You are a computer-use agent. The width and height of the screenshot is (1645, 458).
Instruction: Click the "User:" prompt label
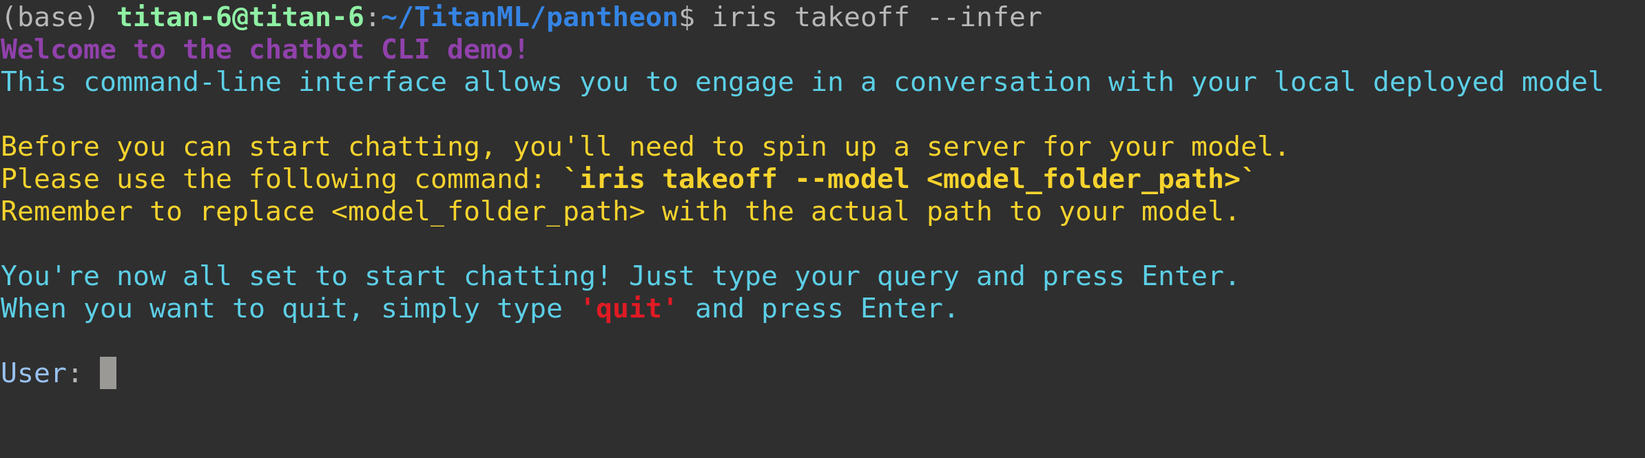click(41, 373)
